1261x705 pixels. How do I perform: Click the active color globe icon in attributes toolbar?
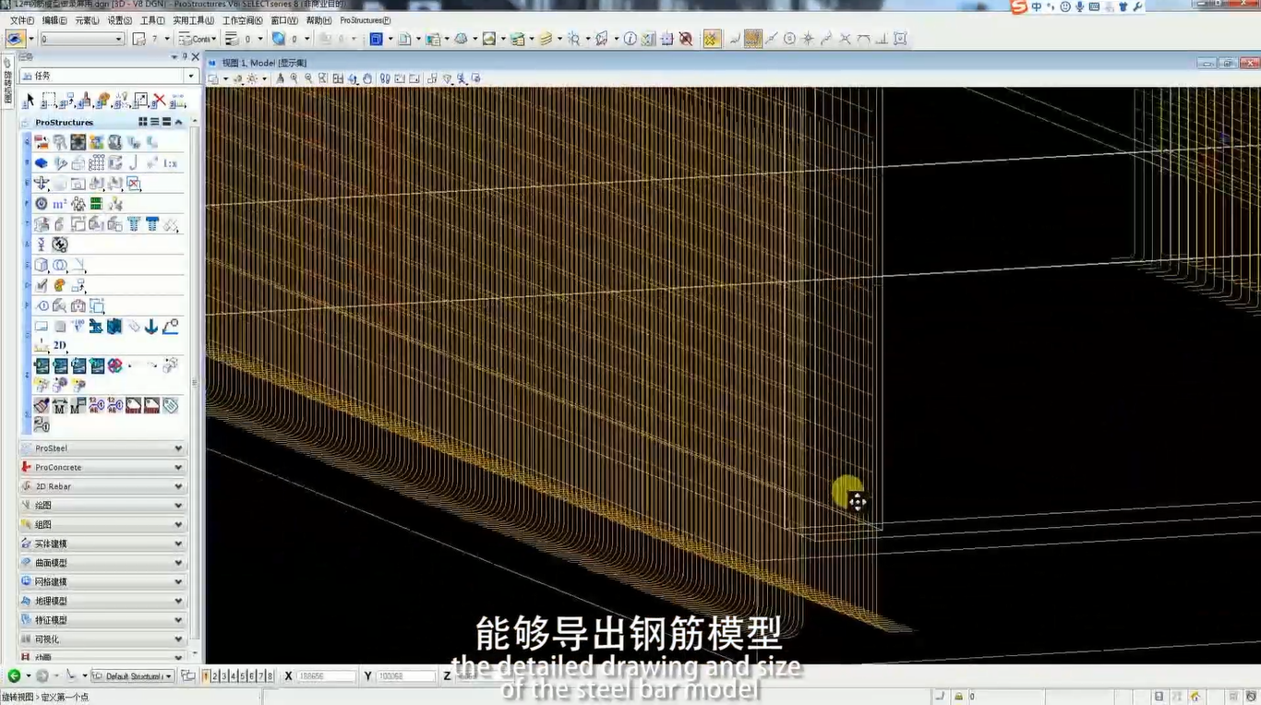click(x=278, y=39)
